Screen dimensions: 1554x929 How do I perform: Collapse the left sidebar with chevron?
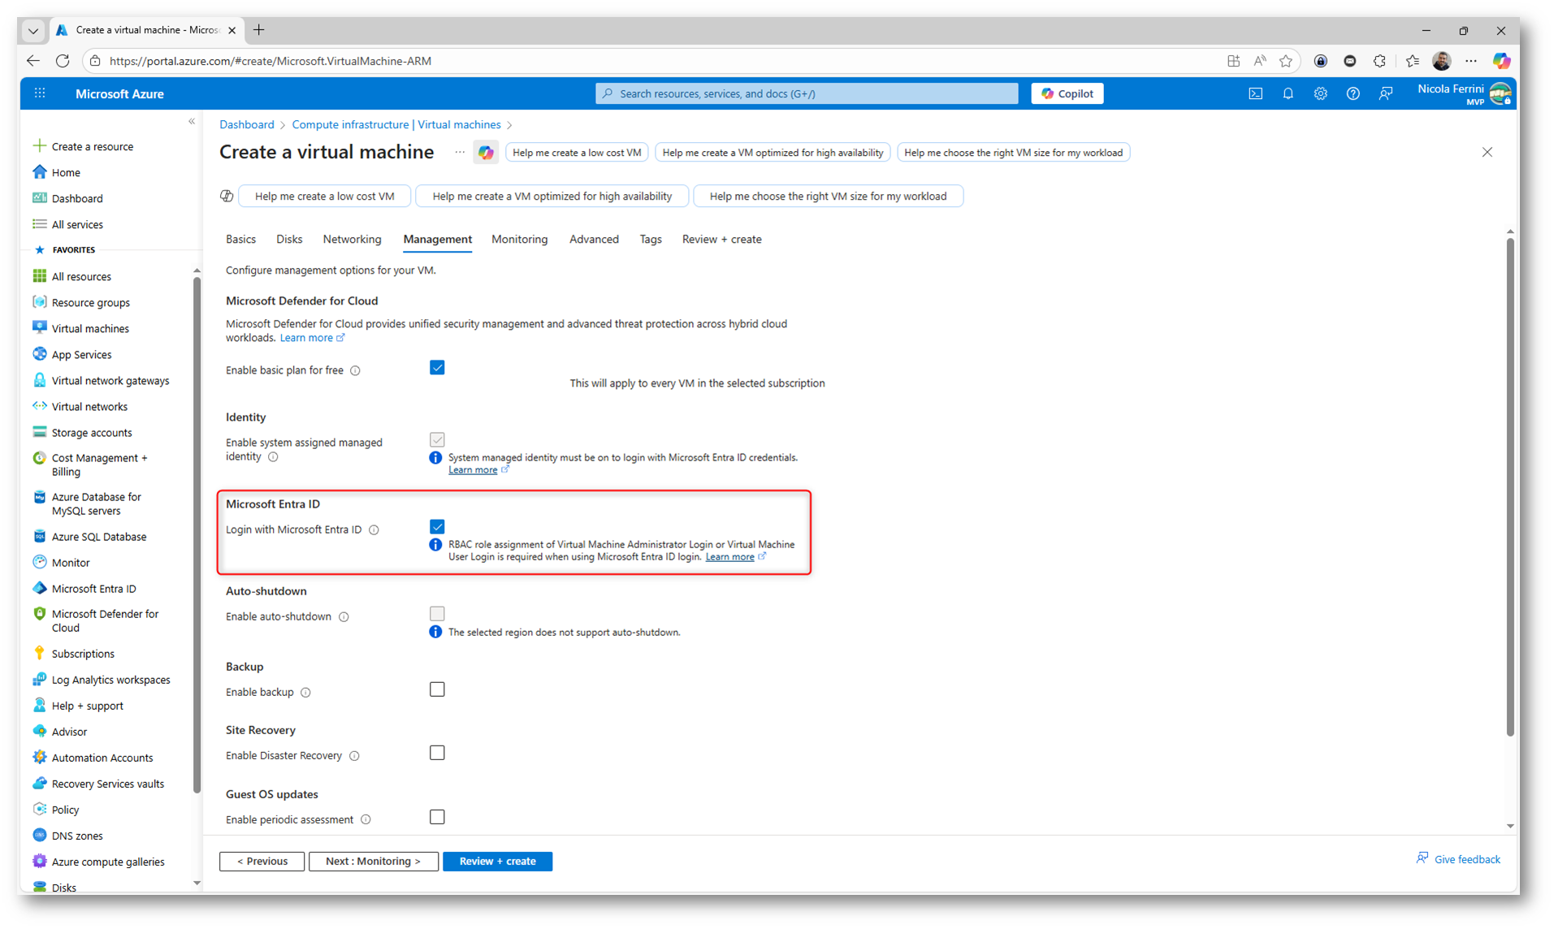192,122
